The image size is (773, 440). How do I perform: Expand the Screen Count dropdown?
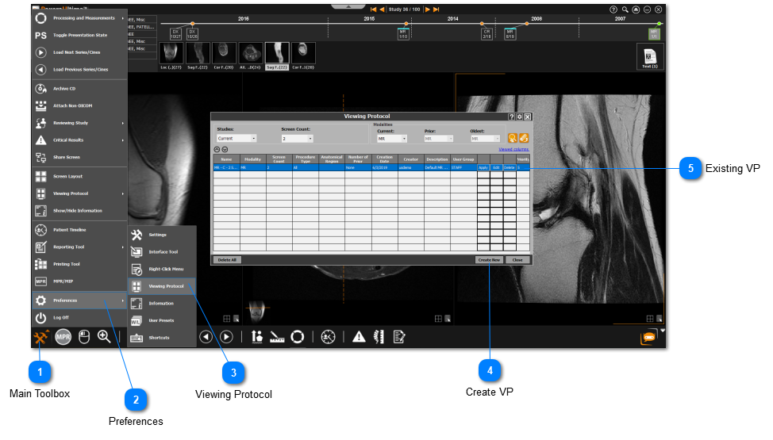(297, 138)
